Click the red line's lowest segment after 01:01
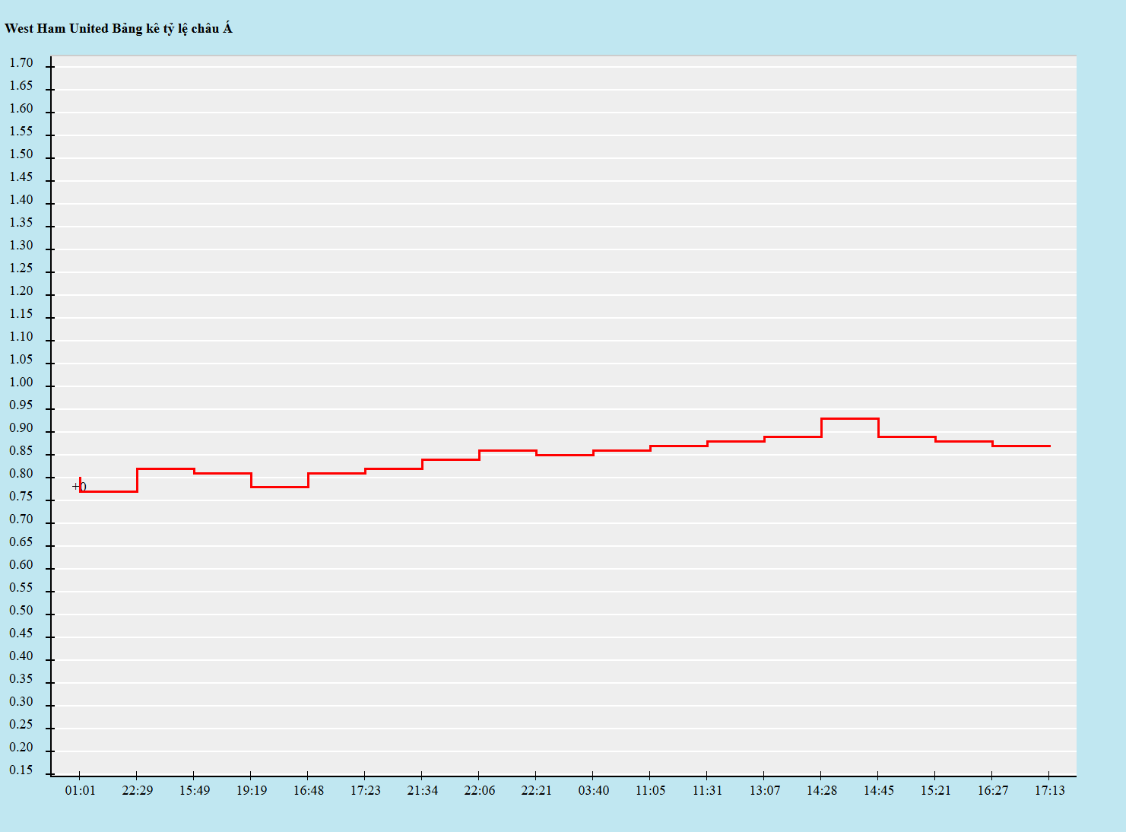The width and height of the screenshot is (1126, 832). (x=109, y=491)
